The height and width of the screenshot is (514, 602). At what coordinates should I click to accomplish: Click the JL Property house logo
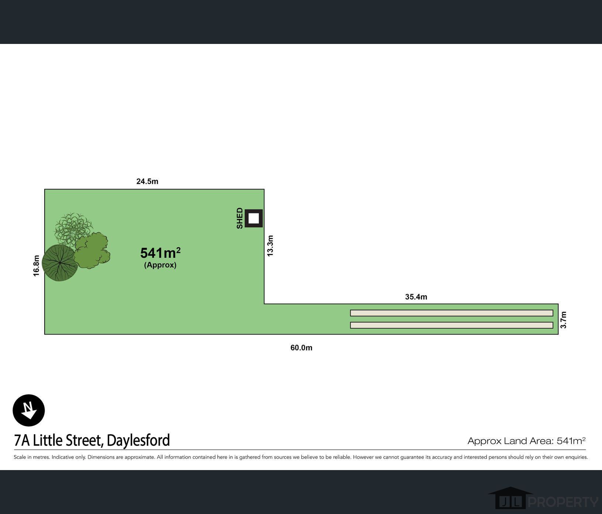511,498
